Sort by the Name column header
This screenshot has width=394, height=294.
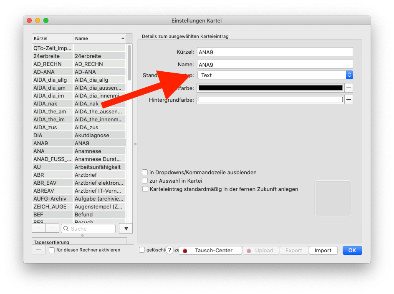(99, 38)
